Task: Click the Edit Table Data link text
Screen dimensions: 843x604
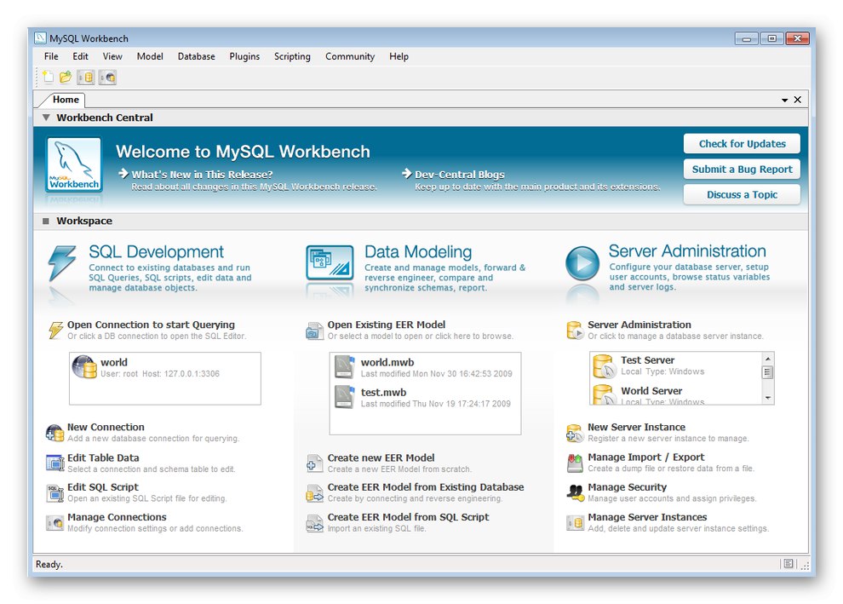Action: pyautogui.click(x=103, y=457)
